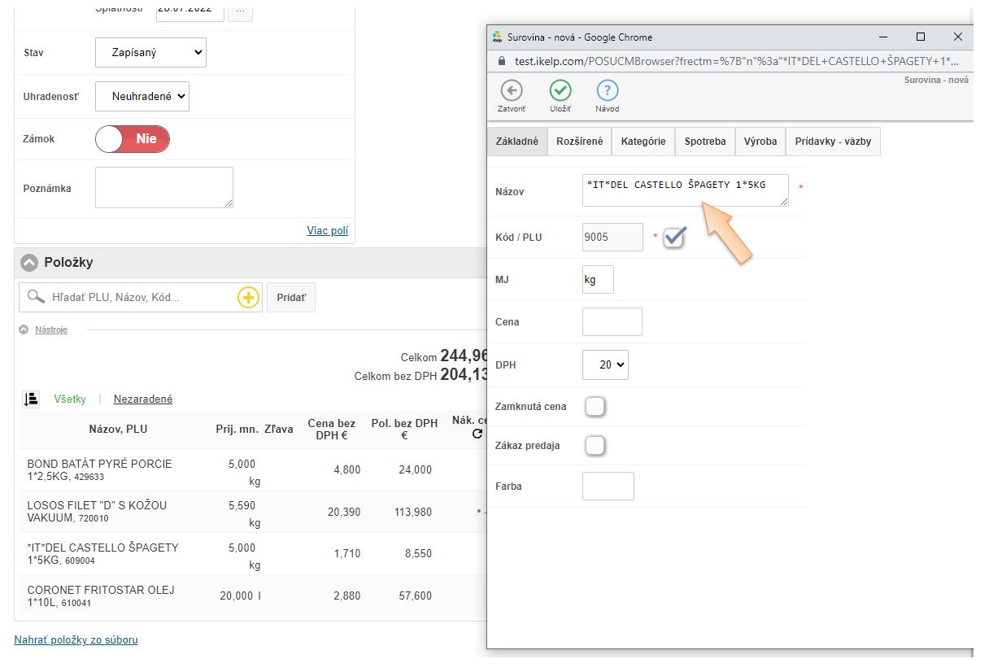The height and width of the screenshot is (672, 989).
Task: Expand the DPH dropdown set to 20
Action: point(605,365)
